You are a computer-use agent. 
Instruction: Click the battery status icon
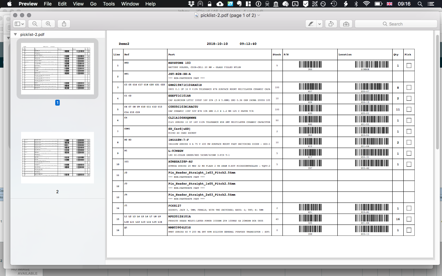[378, 4]
